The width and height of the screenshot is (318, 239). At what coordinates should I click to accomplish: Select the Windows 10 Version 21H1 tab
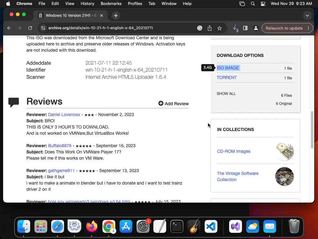[x=70, y=16]
